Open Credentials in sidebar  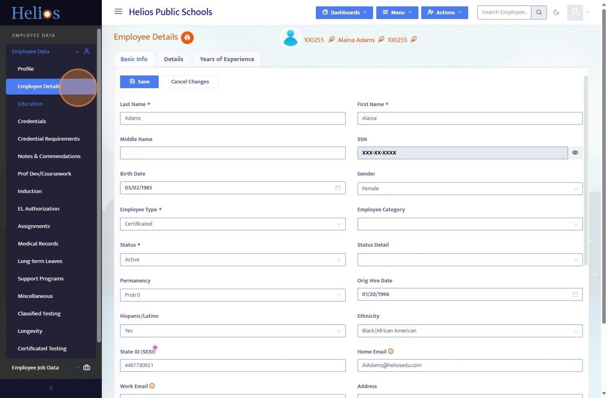tap(32, 121)
